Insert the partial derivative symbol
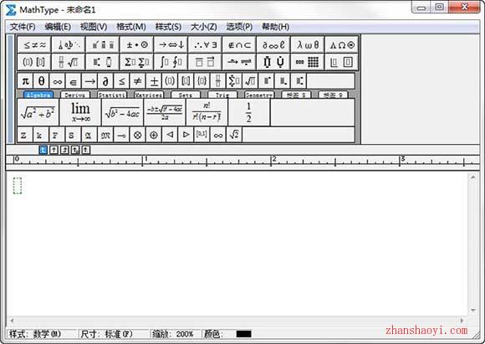The width and height of the screenshot is (485, 344). click(105, 81)
